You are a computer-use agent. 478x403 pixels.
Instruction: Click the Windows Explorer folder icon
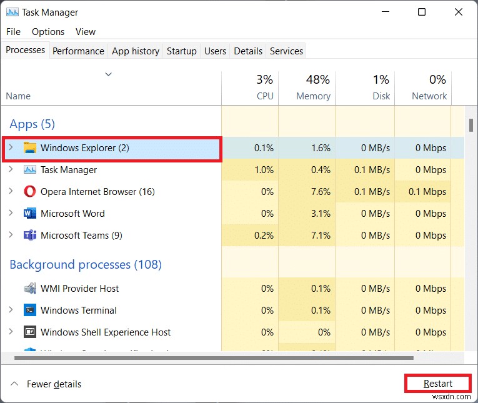(30, 148)
